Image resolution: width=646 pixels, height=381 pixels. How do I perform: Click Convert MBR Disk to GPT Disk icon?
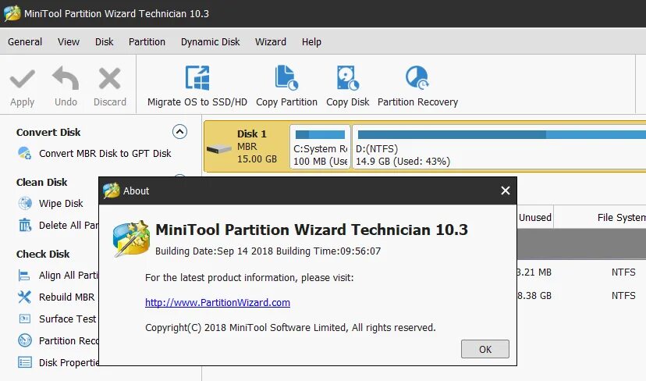[x=25, y=153]
